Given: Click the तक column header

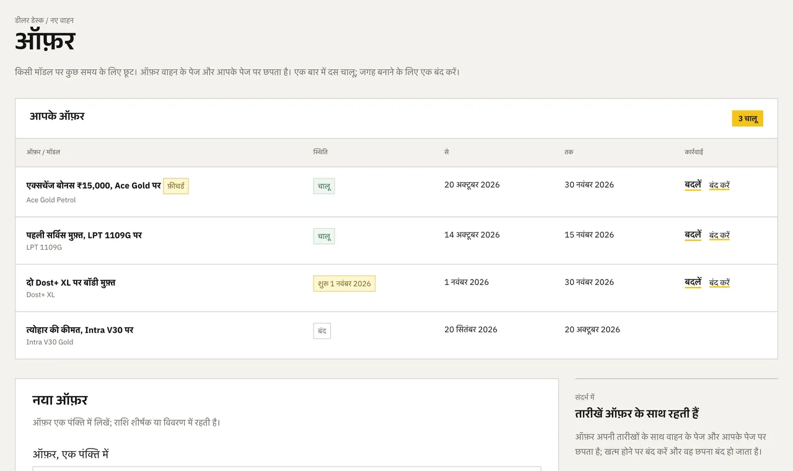Looking at the screenshot, I should click(569, 152).
